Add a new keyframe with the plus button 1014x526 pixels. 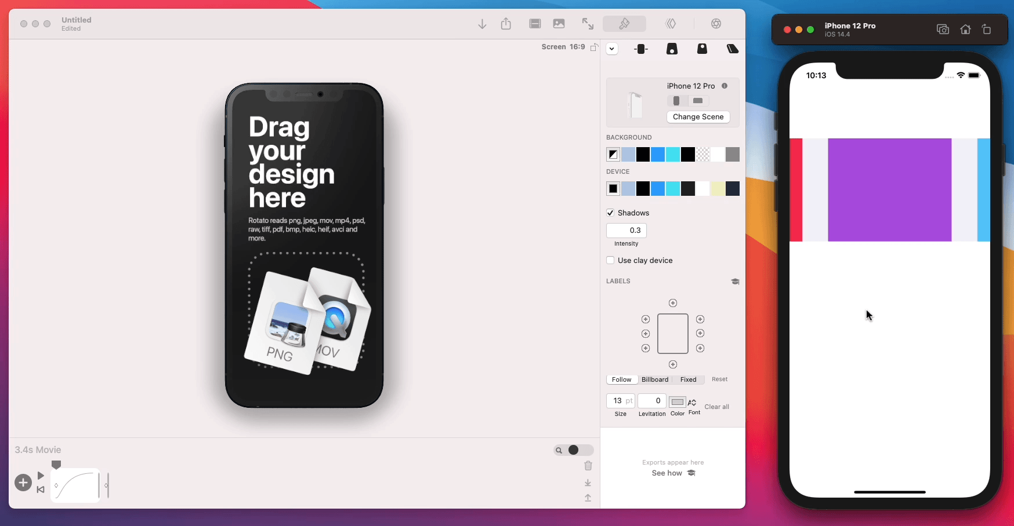pyautogui.click(x=23, y=483)
